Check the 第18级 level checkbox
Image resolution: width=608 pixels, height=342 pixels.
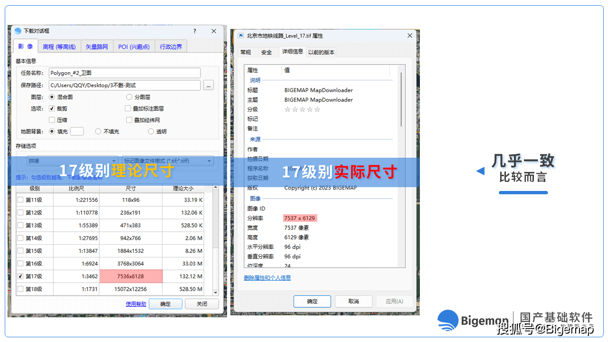(x=20, y=289)
